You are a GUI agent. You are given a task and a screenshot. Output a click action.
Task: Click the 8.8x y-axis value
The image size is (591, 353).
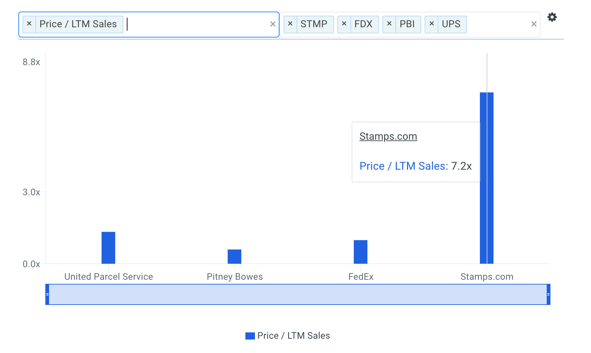pyautogui.click(x=31, y=62)
